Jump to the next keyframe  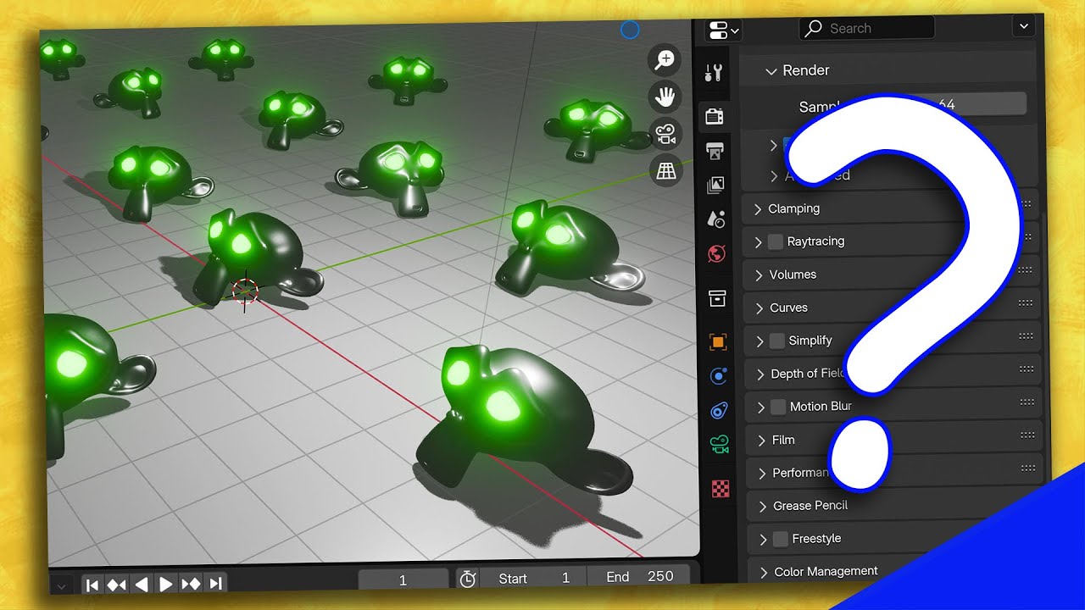coord(191,584)
